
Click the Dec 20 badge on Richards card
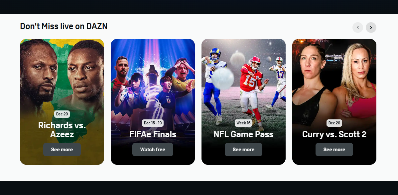coord(62,114)
